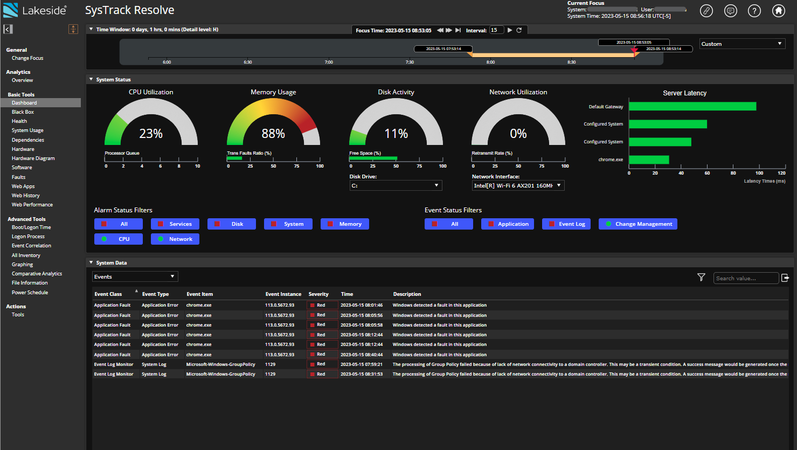797x450 pixels.
Task: Open the Events data type dropdown
Action: tap(135, 276)
